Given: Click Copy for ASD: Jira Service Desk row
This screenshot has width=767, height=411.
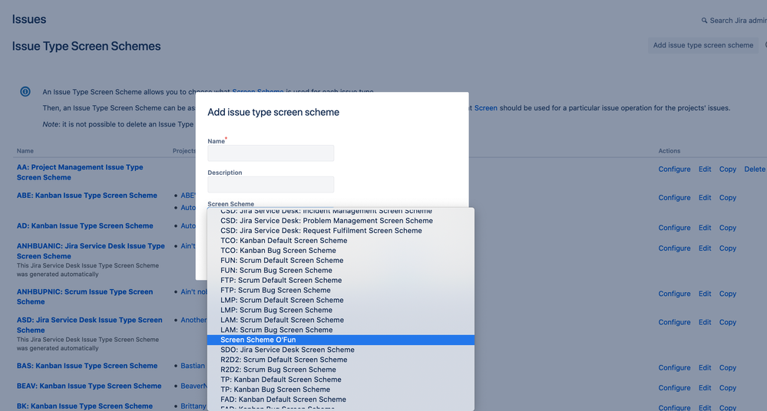Looking at the screenshot, I should 727,322.
